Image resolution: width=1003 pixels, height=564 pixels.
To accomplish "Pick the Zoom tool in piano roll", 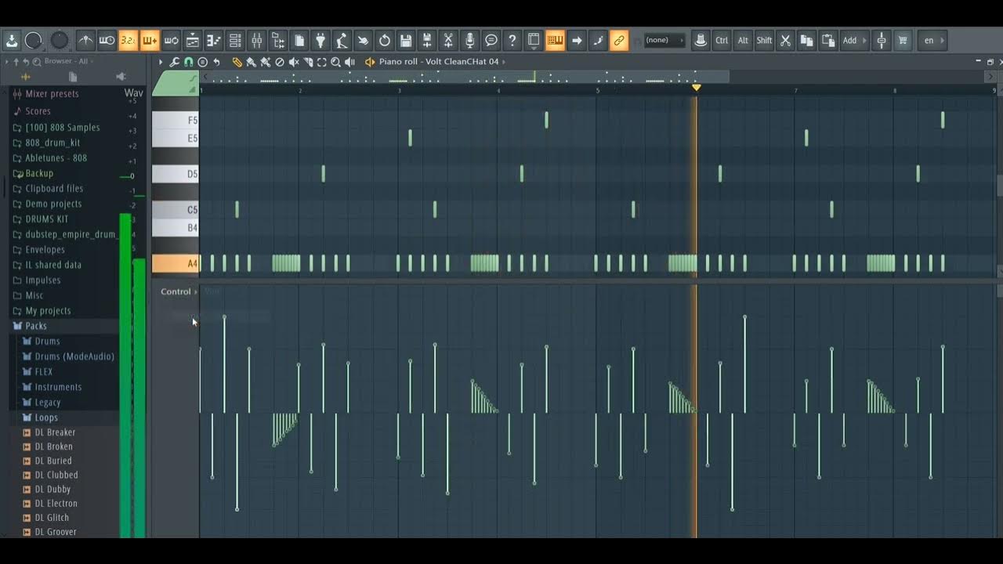I will click(335, 62).
